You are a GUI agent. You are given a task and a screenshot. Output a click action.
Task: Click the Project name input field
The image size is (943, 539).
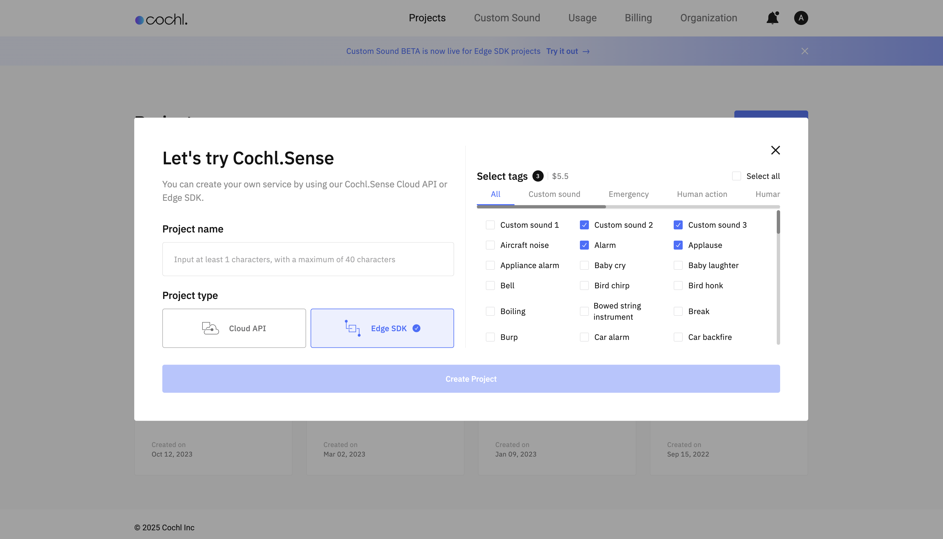308,259
